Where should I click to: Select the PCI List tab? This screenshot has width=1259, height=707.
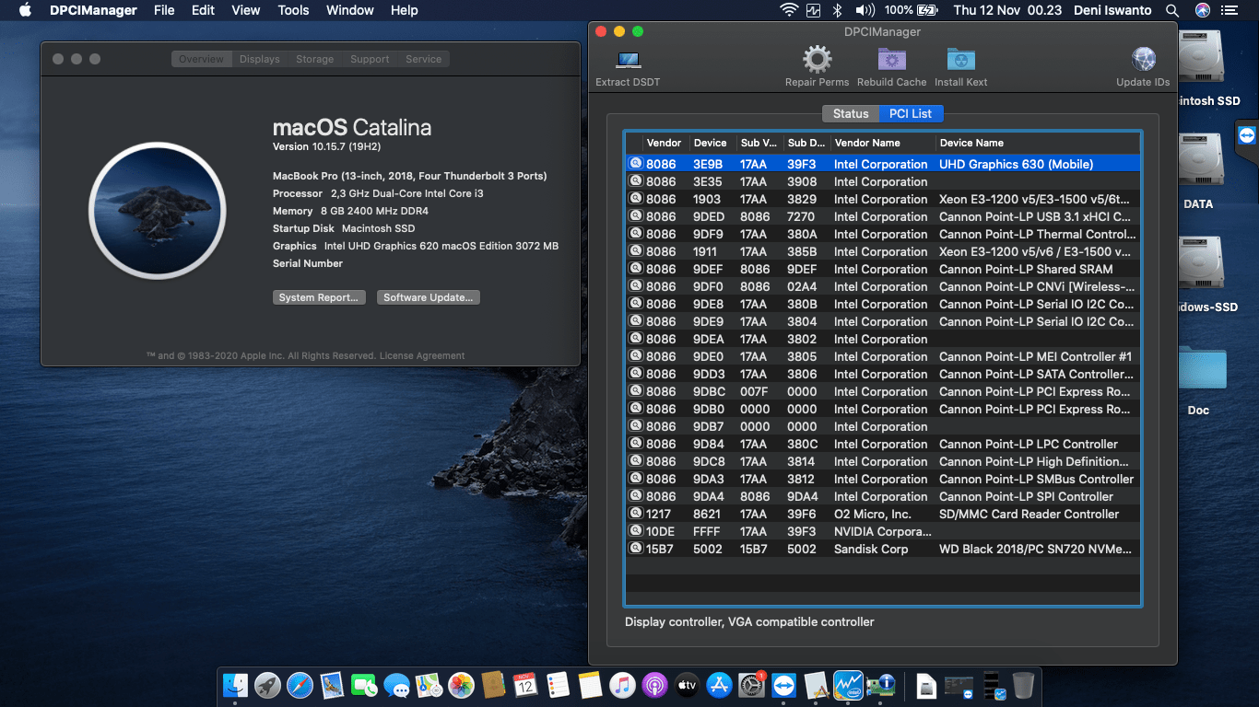pyautogui.click(x=911, y=113)
